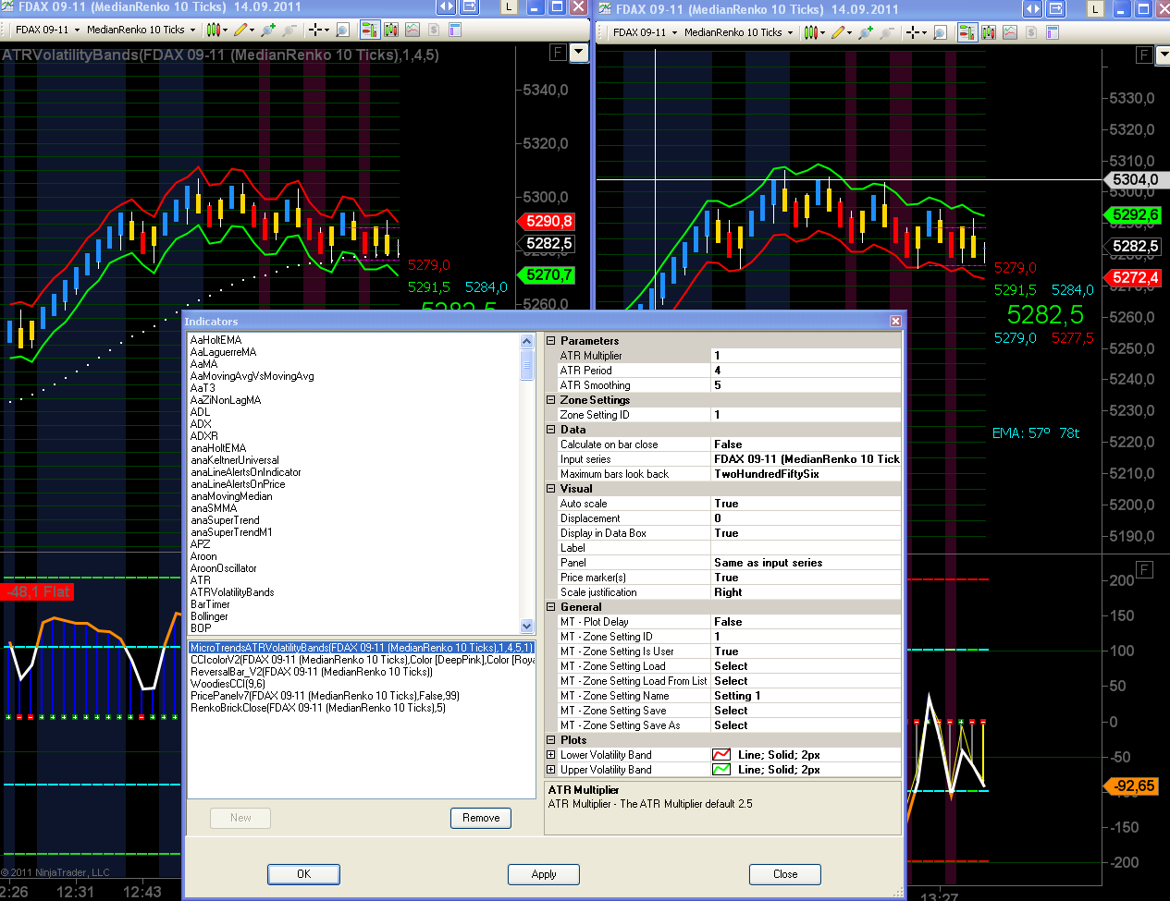Screen dimensions: 1170x901
Task: Click indicator list scrollbar up arrow
Action: [x=527, y=341]
